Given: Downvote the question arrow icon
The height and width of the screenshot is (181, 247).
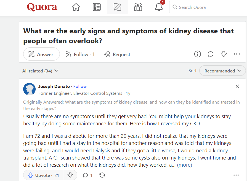Looking at the screenshot, I should click(x=224, y=54).
